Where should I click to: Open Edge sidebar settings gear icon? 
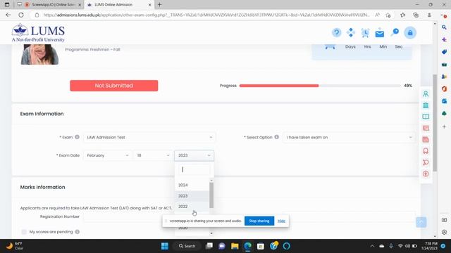[444, 233]
